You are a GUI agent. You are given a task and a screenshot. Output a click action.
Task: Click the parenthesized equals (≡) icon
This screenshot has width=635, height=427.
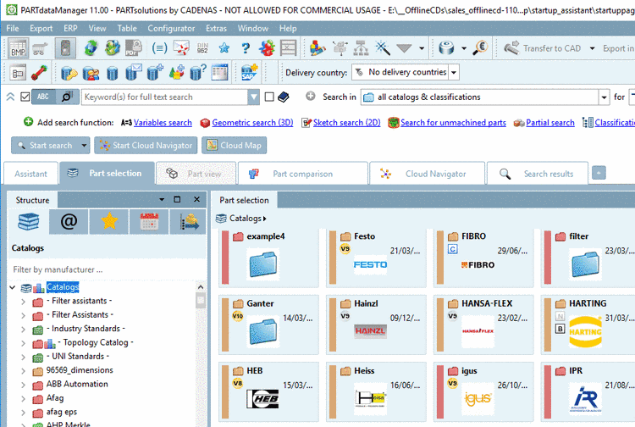[159, 48]
